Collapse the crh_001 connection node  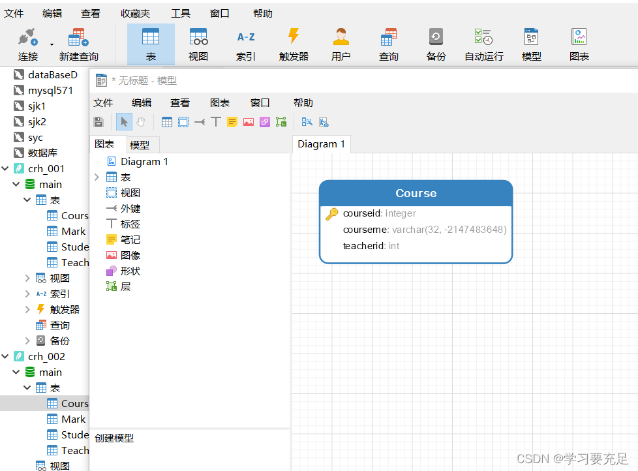pos(6,169)
